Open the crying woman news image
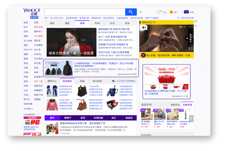 click(71, 42)
